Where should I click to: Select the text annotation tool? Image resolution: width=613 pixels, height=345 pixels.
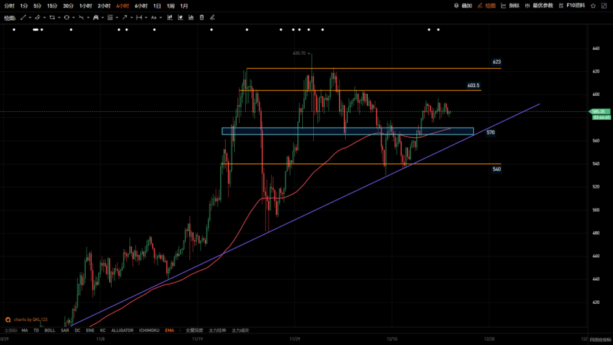[154, 17]
